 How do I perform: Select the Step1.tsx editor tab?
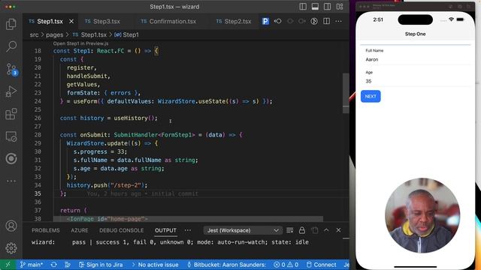tap(50, 21)
